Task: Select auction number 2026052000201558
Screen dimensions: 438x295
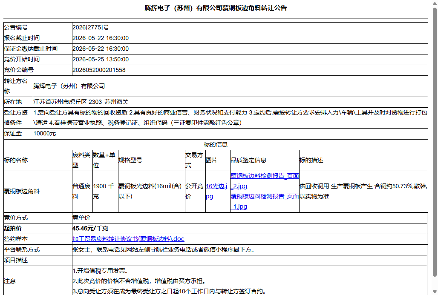Action: click(99, 70)
